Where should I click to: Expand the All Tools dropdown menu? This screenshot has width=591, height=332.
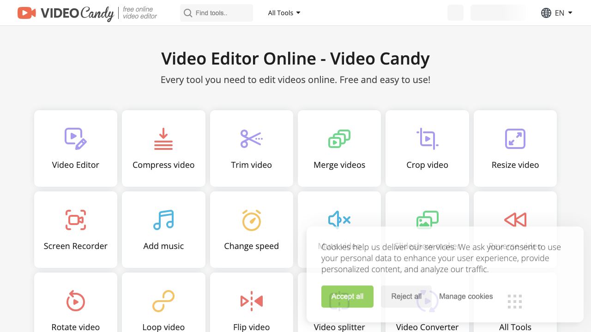pos(284,13)
